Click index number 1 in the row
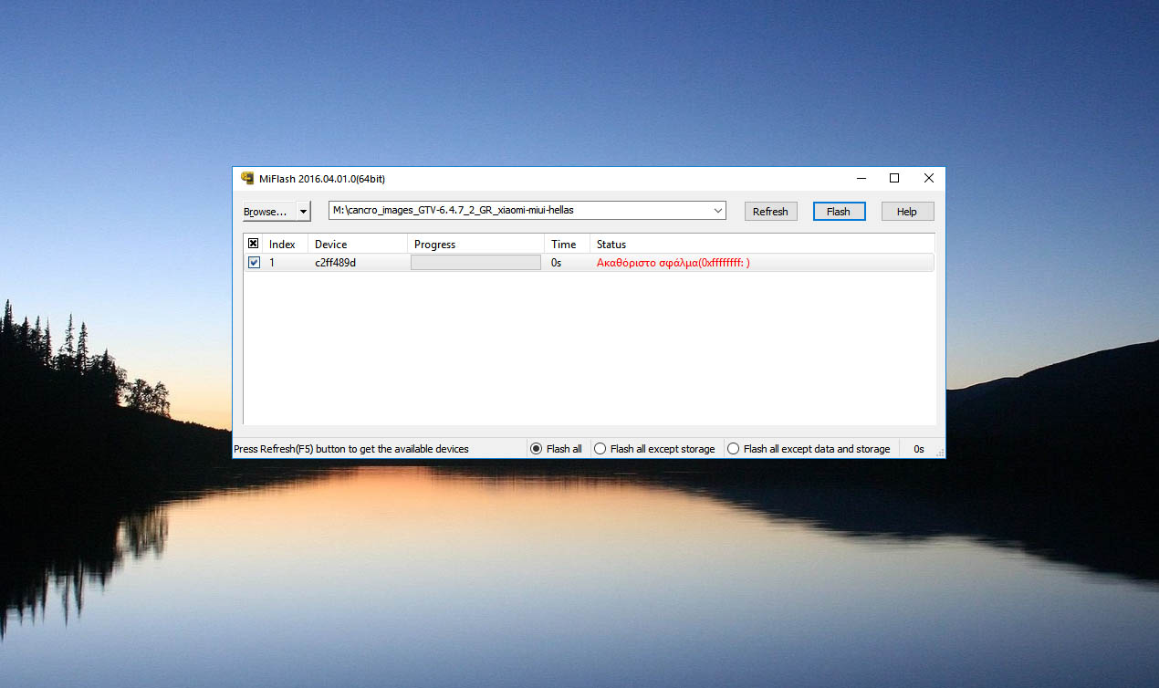 pyautogui.click(x=272, y=263)
